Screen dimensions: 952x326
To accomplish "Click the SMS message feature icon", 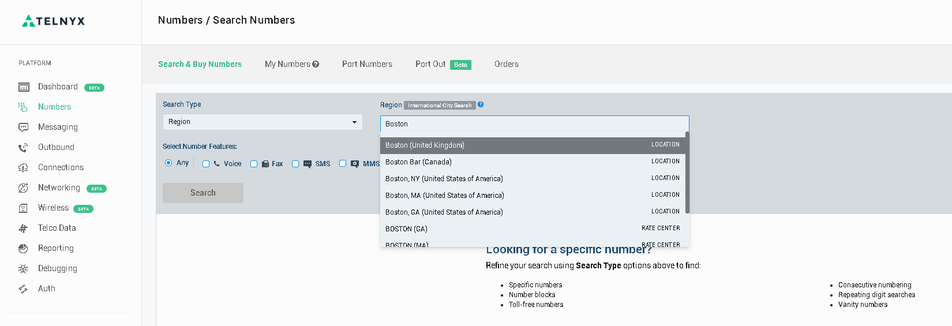I will tap(308, 164).
